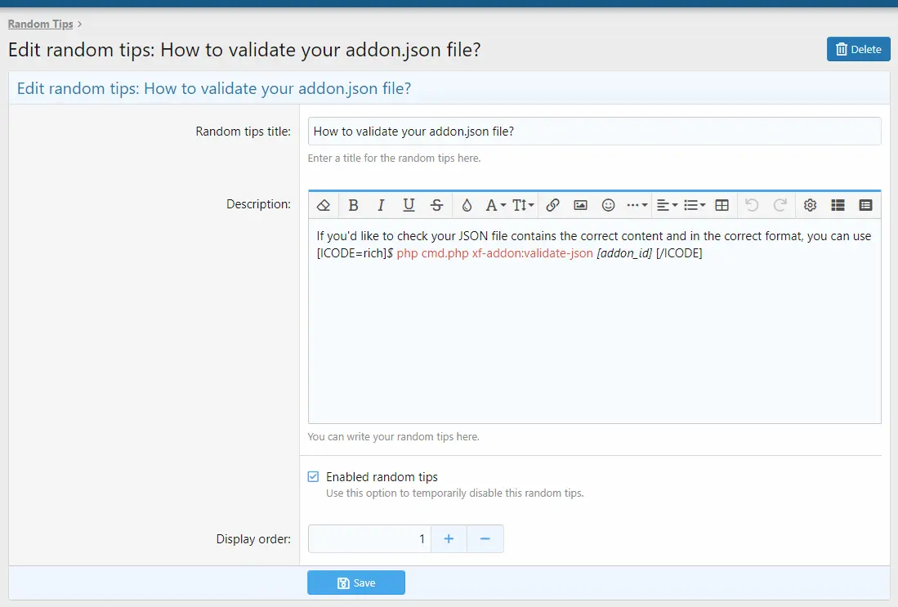Image resolution: width=898 pixels, height=607 pixels.
Task: Click the 'Random tips title:' field label
Action: tap(243, 132)
